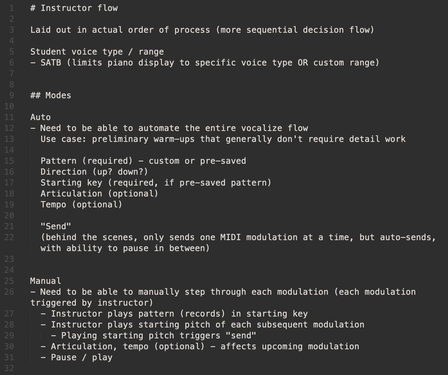Viewport: 448px width, 375px height.
Task: Click 'Pattern (required)' text on line 15
Action: pyautogui.click(x=87, y=161)
